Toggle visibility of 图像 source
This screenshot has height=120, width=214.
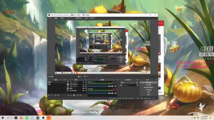coord(83,89)
